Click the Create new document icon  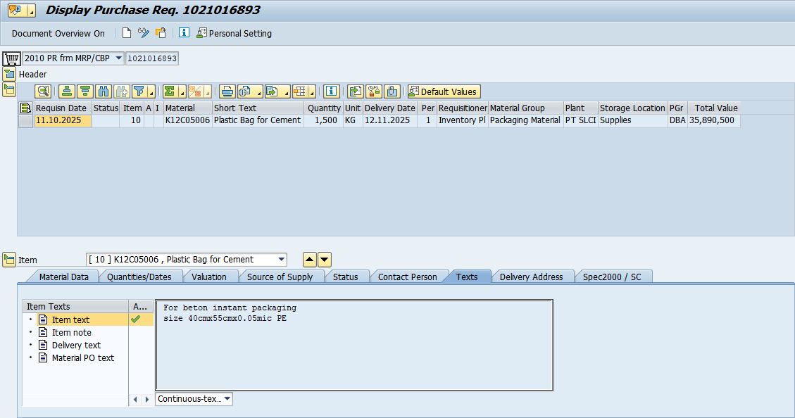[127, 33]
